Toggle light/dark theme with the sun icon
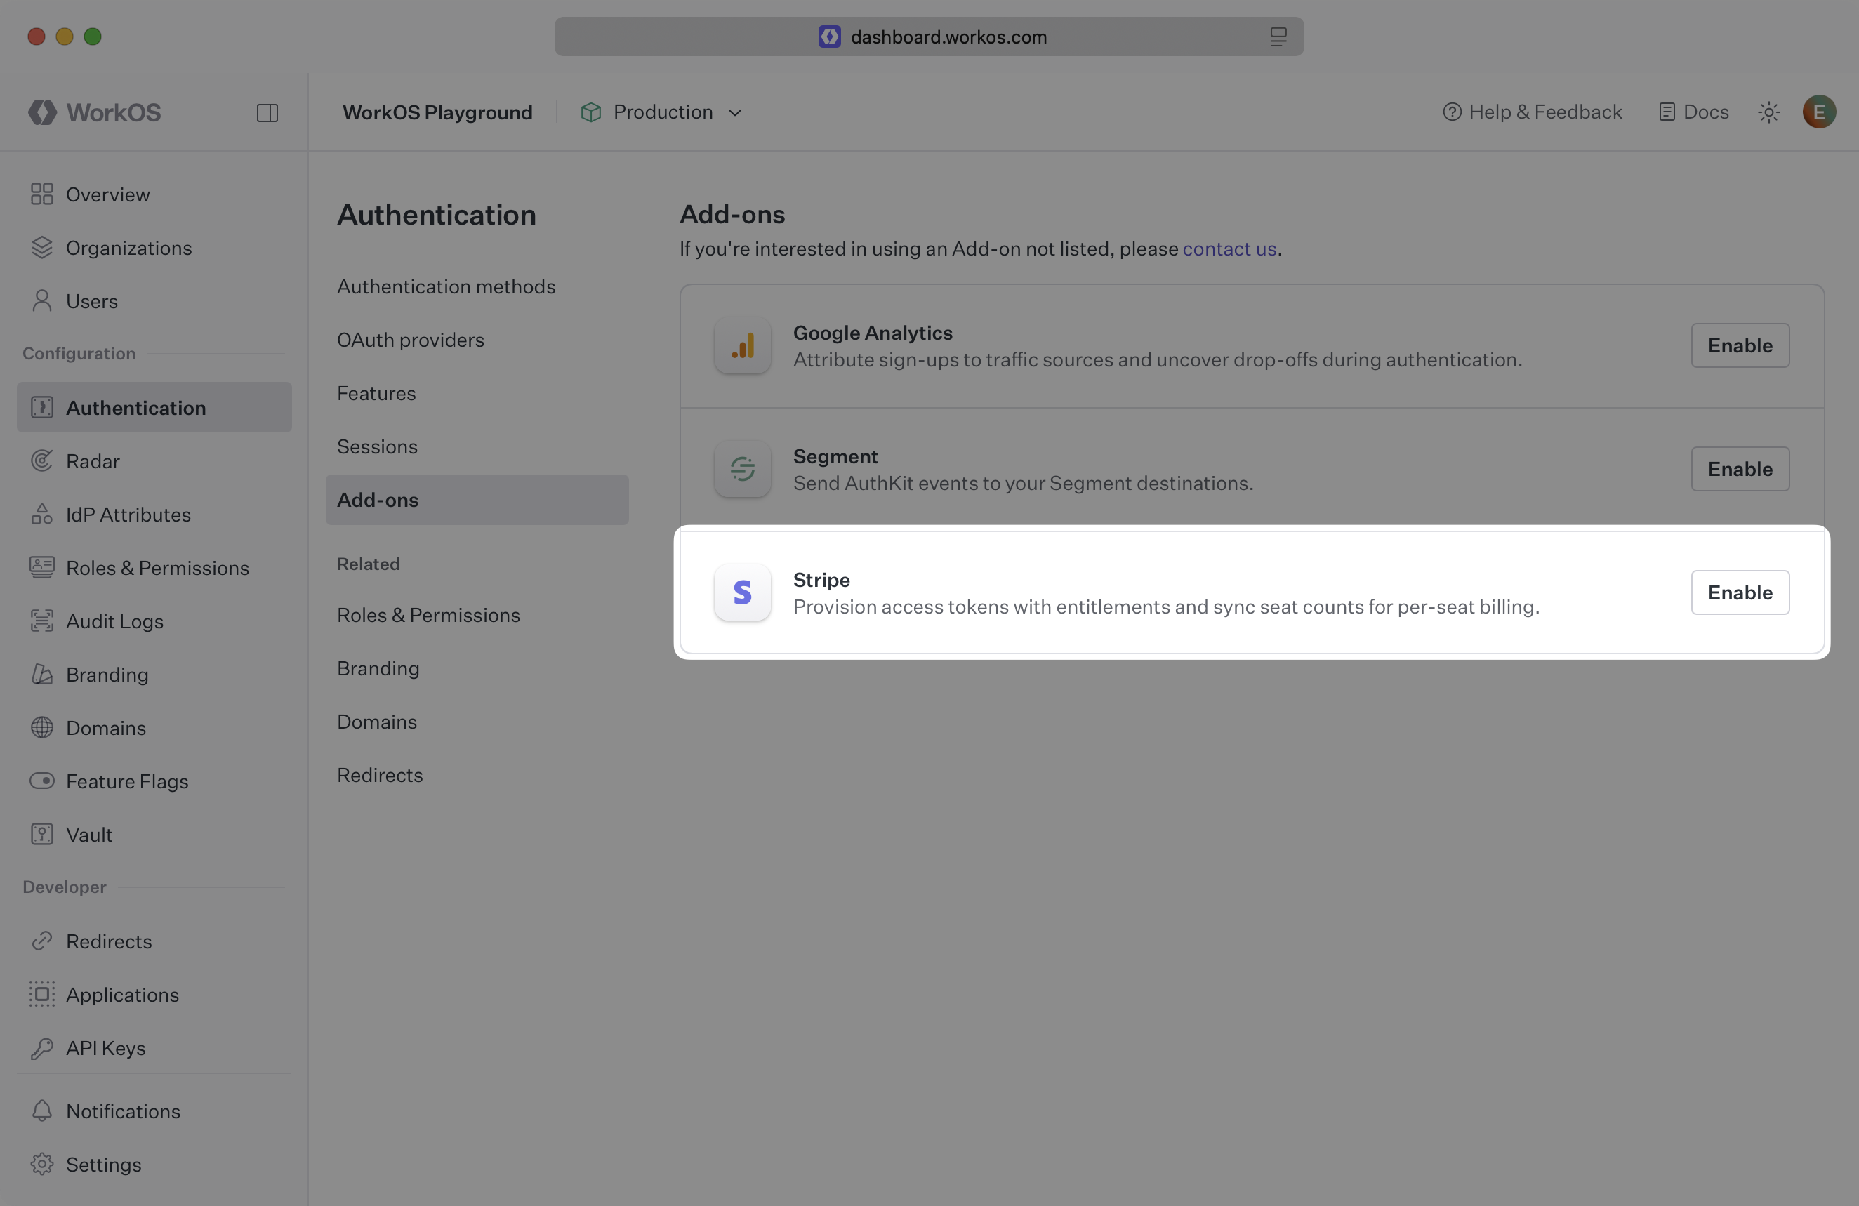 (x=1768, y=112)
